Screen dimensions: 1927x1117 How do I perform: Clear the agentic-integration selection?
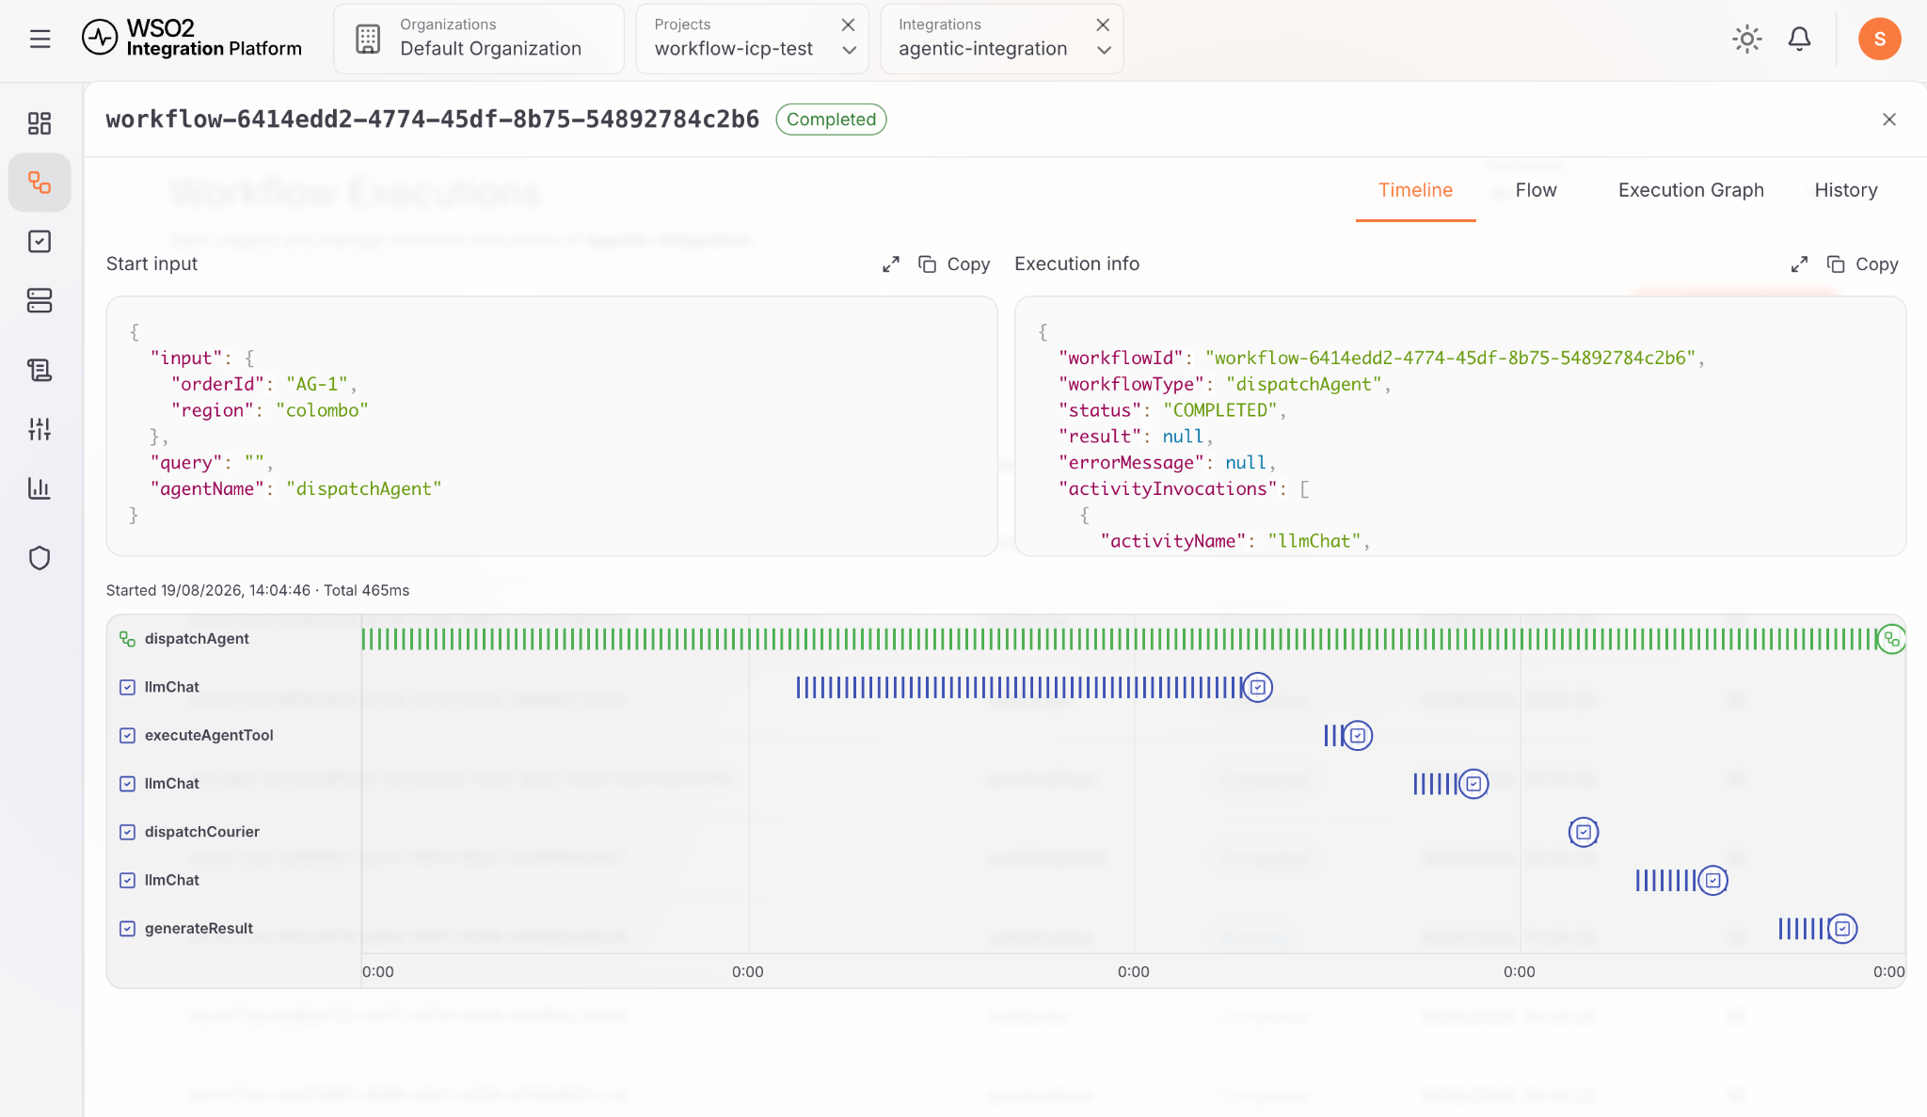pyautogui.click(x=1103, y=24)
